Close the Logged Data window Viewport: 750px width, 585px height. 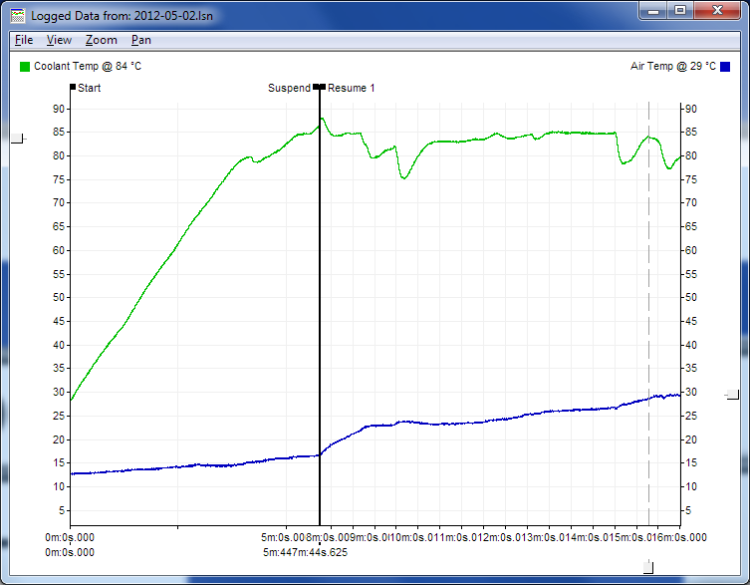click(717, 11)
